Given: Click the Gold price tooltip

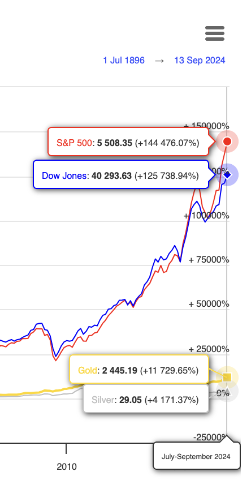Looking at the screenshot, I should pyautogui.click(x=139, y=370).
